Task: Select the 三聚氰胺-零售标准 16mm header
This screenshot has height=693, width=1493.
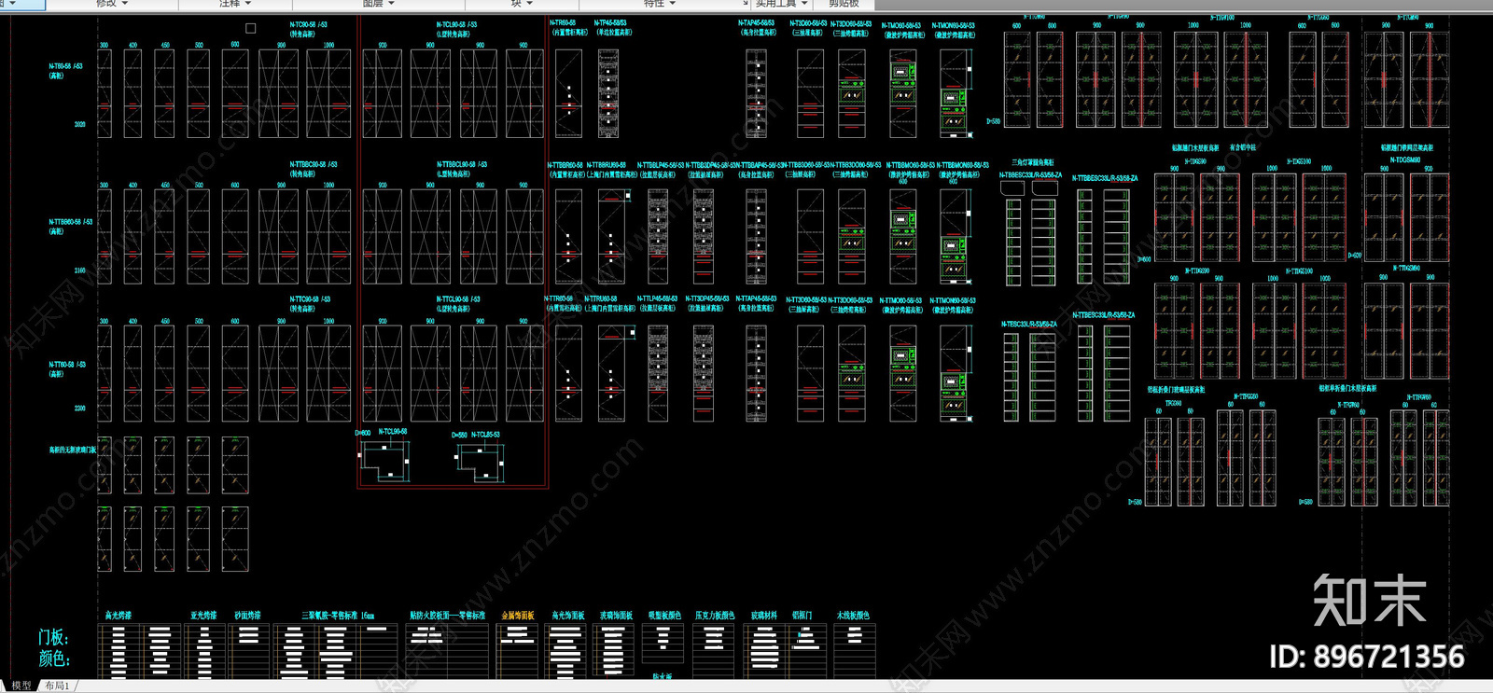Action: [x=338, y=616]
